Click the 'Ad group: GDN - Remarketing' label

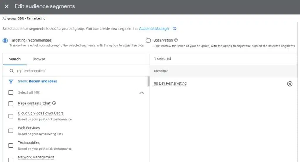[x=24, y=18]
